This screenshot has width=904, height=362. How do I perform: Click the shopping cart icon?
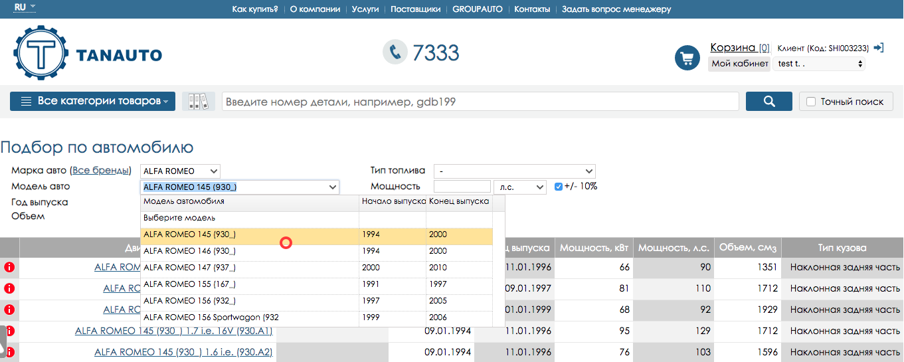687,58
